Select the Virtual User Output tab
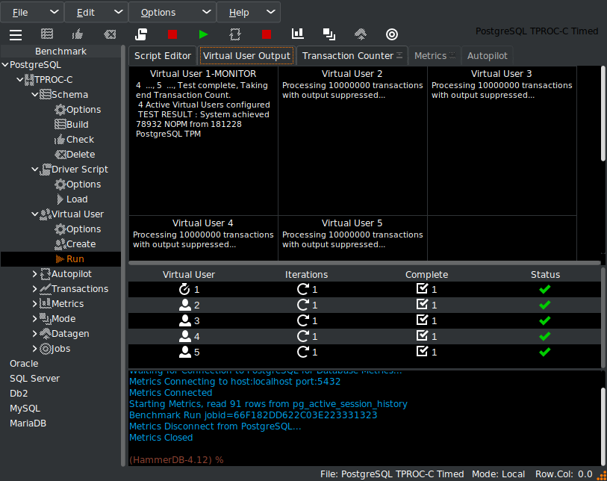The height and width of the screenshot is (481, 607). click(x=246, y=56)
